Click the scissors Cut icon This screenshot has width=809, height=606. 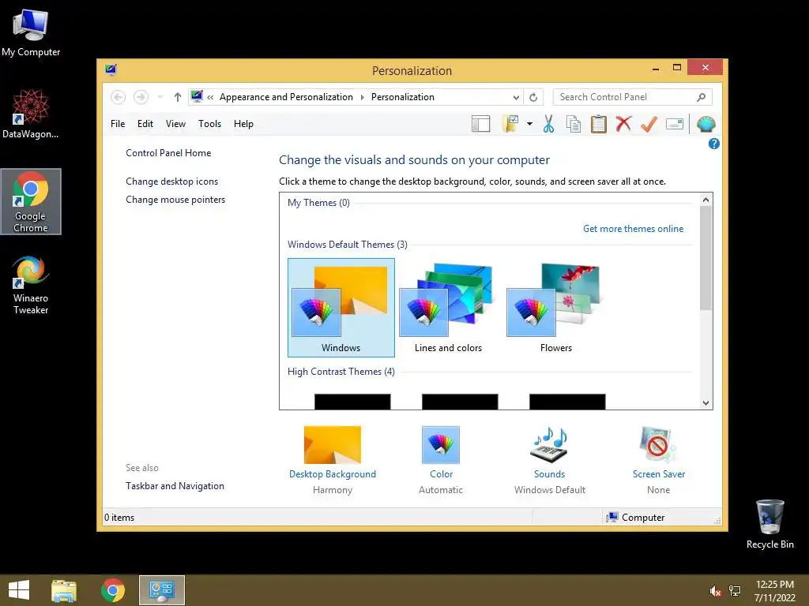[x=548, y=124]
